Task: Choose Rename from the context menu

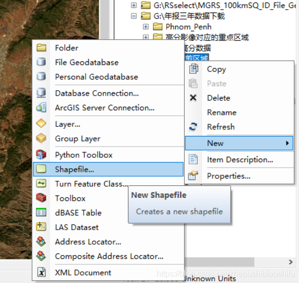Action: click(x=239, y=112)
